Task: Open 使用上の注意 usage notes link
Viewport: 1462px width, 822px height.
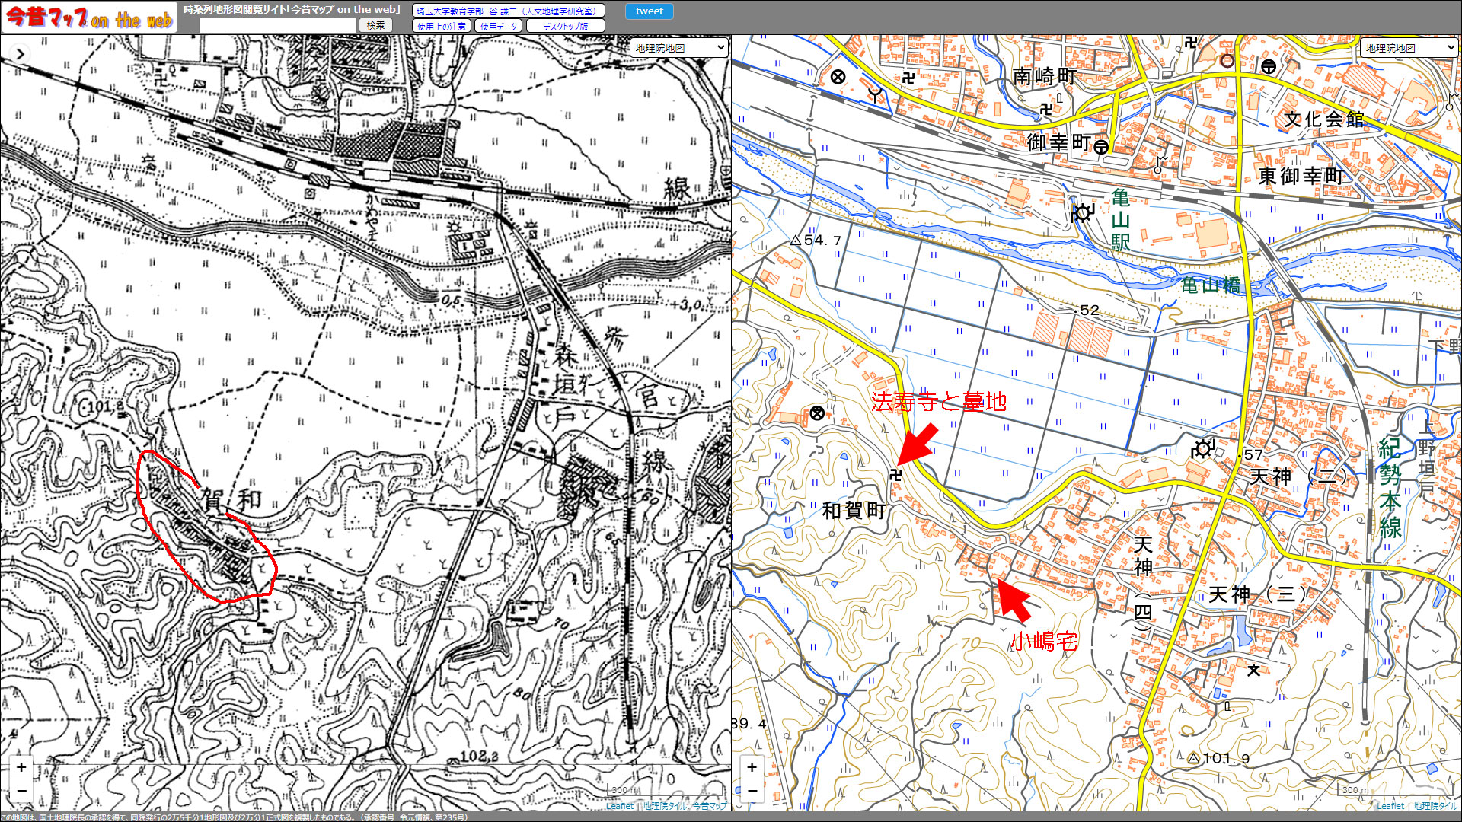Action: [x=442, y=26]
